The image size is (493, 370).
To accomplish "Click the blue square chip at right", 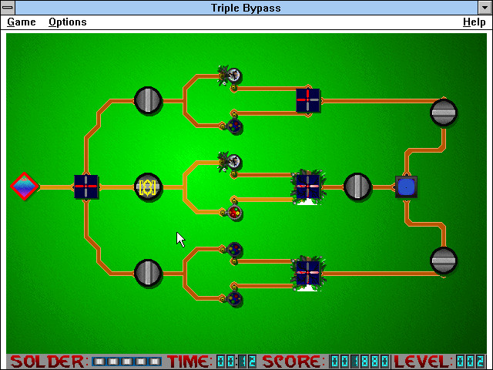I will pyautogui.click(x=406, y=187).
